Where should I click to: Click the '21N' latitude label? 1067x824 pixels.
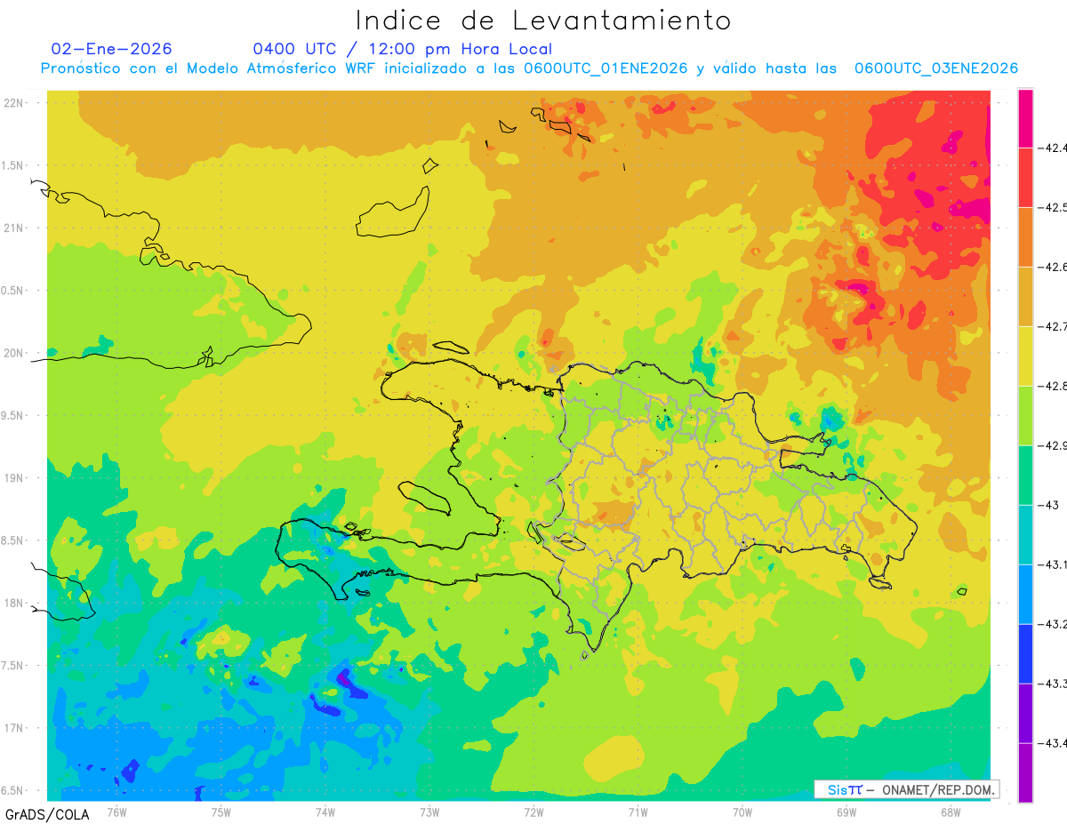(14, 228)
